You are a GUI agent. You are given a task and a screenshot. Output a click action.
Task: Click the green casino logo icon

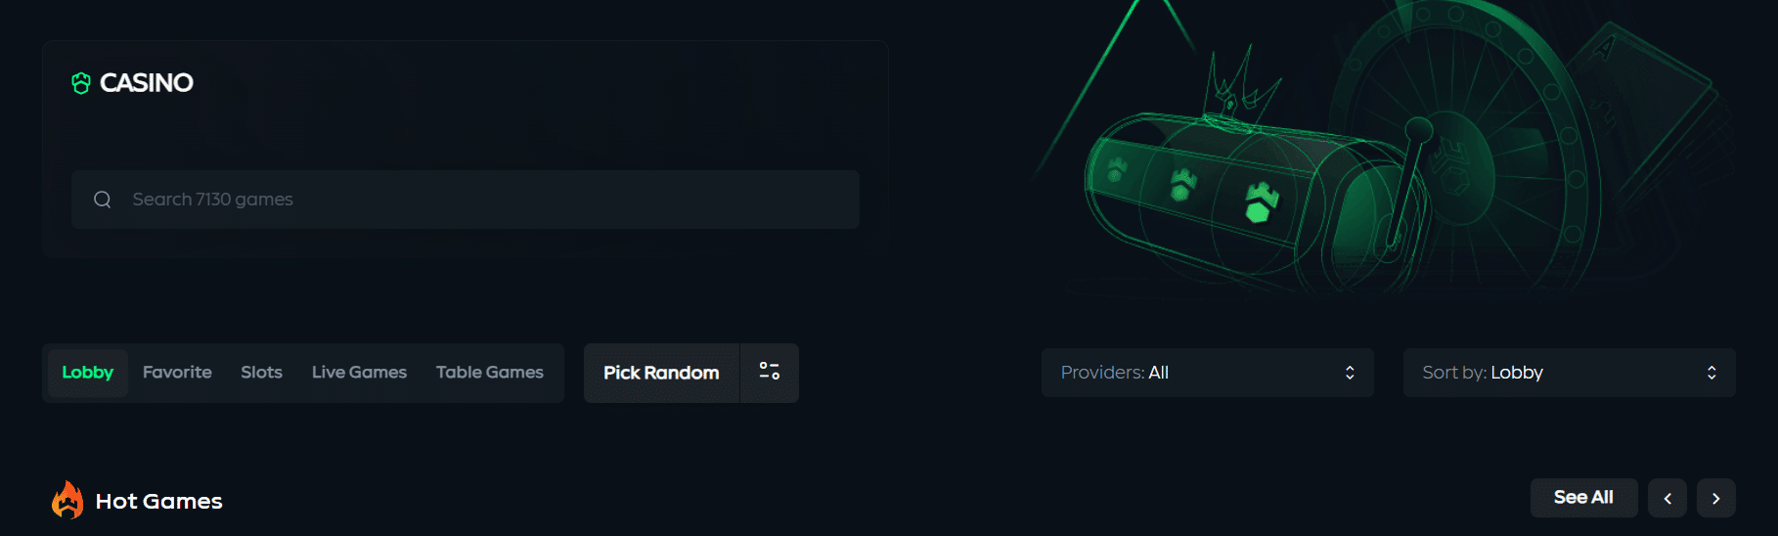click(x=81, y=83)
